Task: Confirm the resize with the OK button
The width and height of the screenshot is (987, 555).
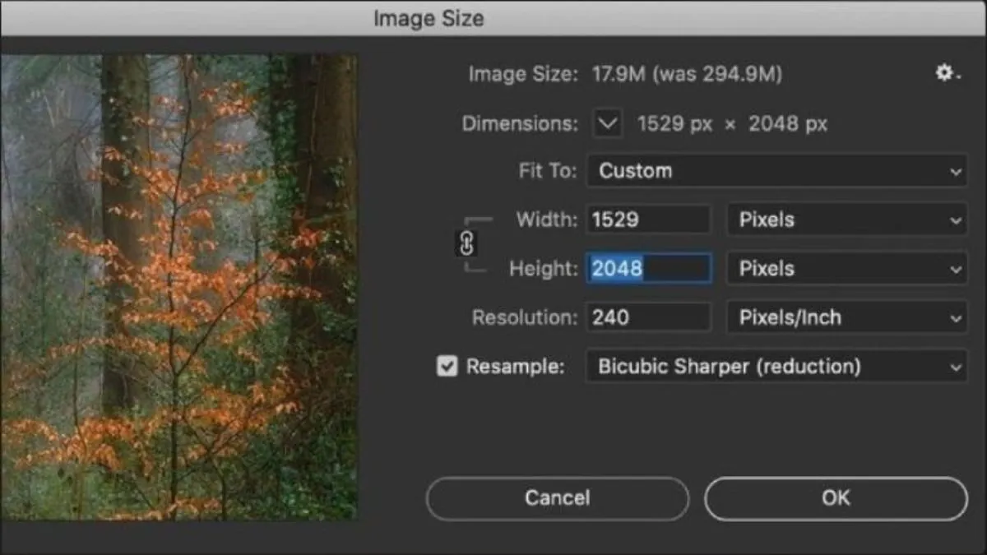Action: pos(836,498)
